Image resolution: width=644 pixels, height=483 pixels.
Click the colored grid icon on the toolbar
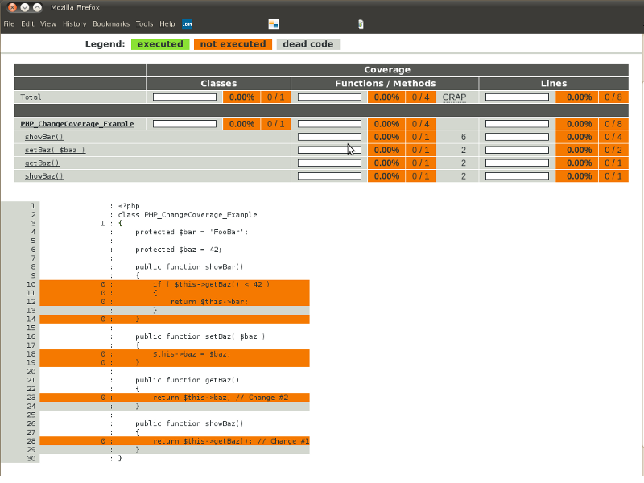273,23
